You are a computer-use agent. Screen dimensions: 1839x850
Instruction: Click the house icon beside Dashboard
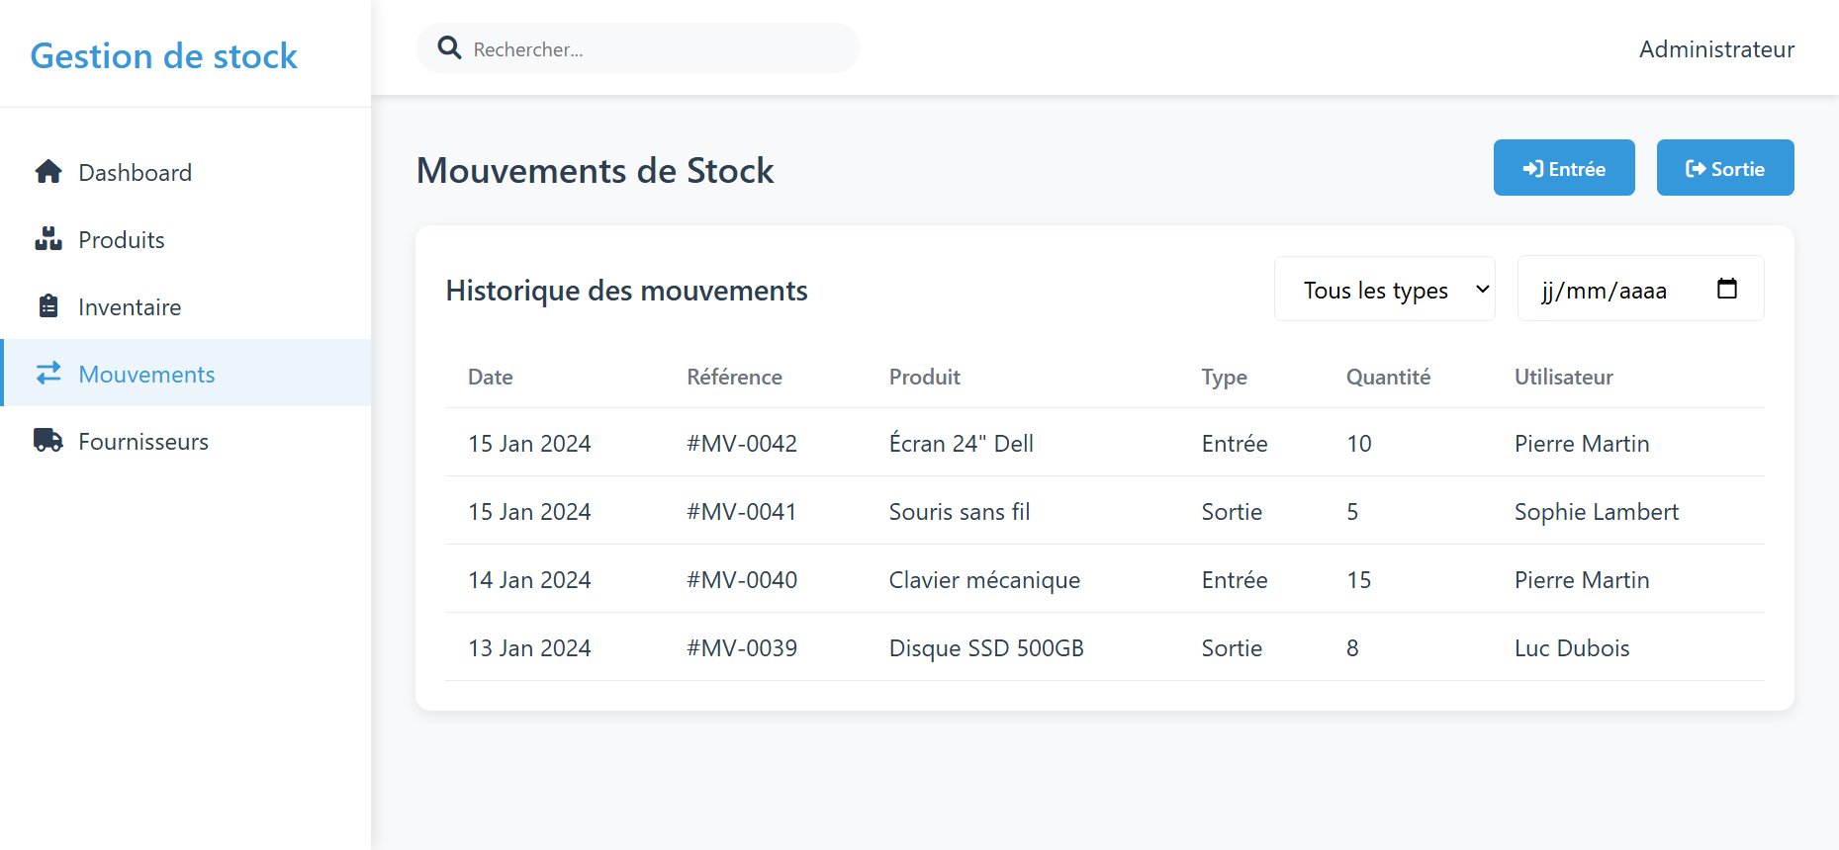click(48, 172)
